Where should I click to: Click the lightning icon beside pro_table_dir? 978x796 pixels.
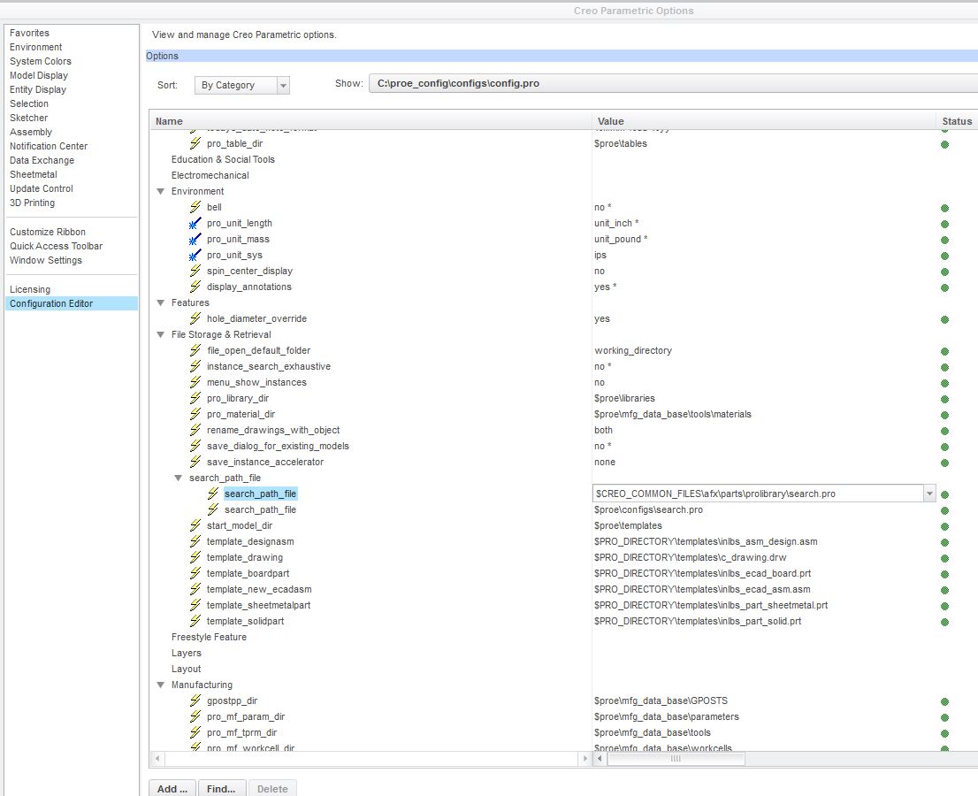(x=195, y=143)
